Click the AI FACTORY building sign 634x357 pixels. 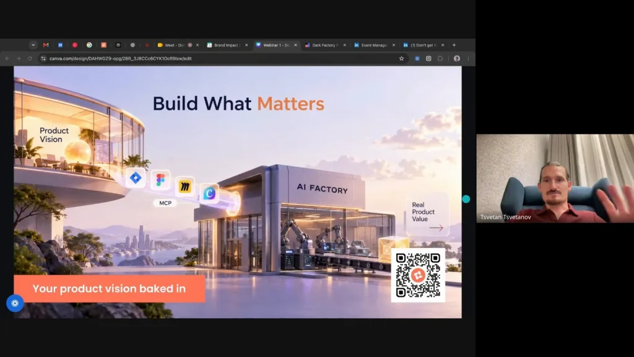click(322, 188)
